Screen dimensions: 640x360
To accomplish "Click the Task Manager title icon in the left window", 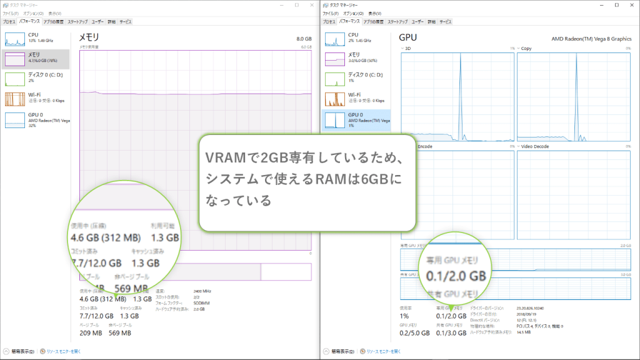I will click(x=5, y=4).
